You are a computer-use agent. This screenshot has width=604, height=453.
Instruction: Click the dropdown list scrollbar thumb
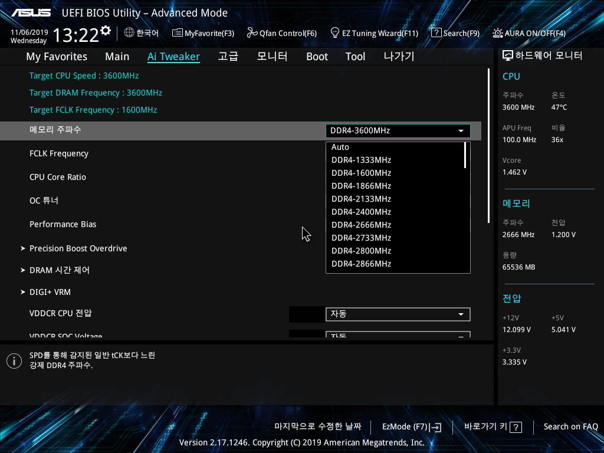(465, 155)
